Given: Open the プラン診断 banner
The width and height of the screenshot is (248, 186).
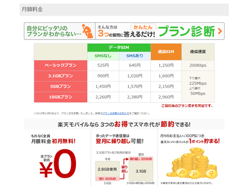Looking at the screenshot, I should (x=124, y=31).
